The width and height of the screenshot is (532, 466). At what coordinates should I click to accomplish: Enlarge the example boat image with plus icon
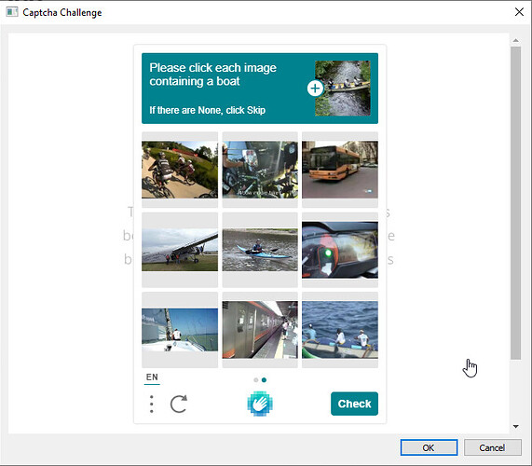pos(315,89)
